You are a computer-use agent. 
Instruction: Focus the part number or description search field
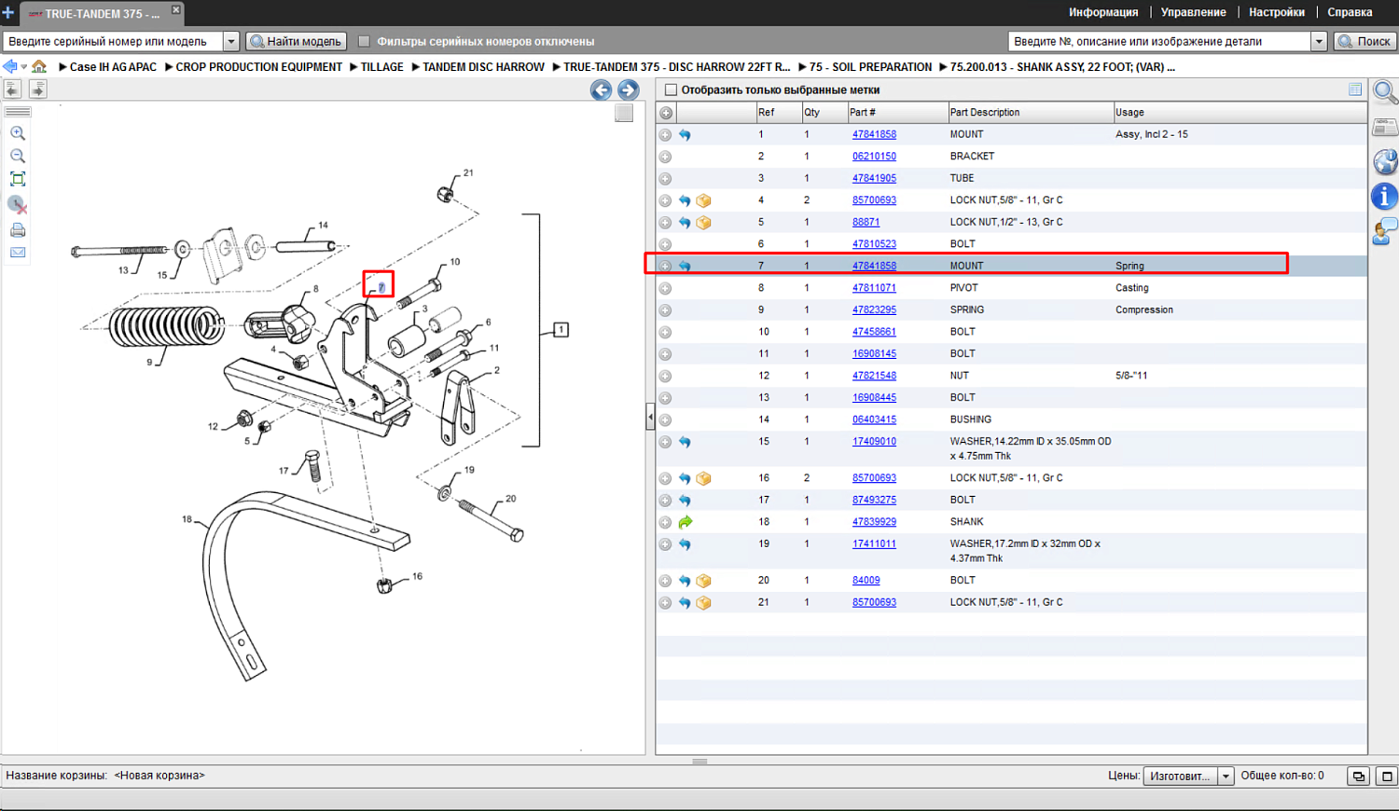(1159, 41)
